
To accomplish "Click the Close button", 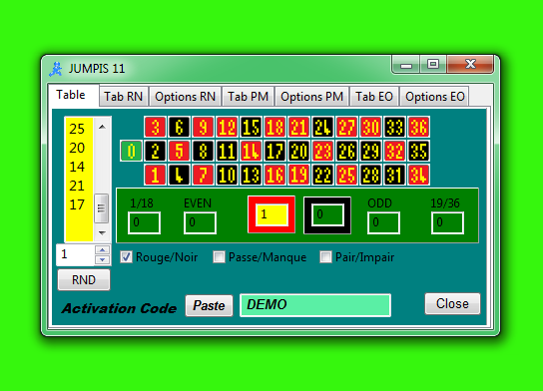I will click(x=452, y=304).
